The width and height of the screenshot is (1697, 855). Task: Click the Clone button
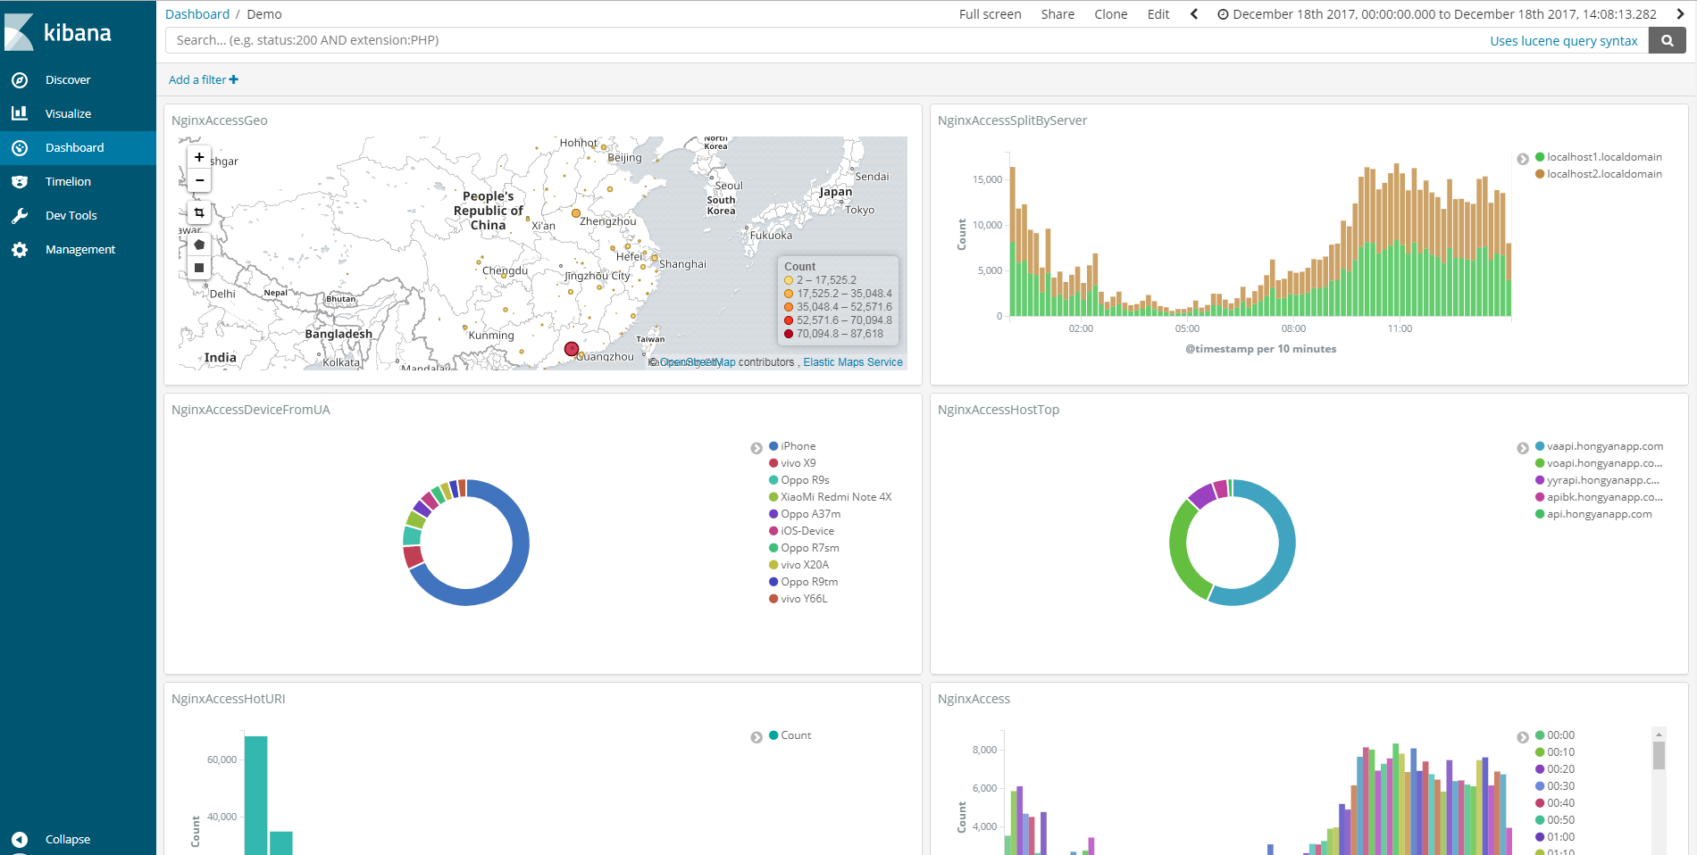(1110, 14)
